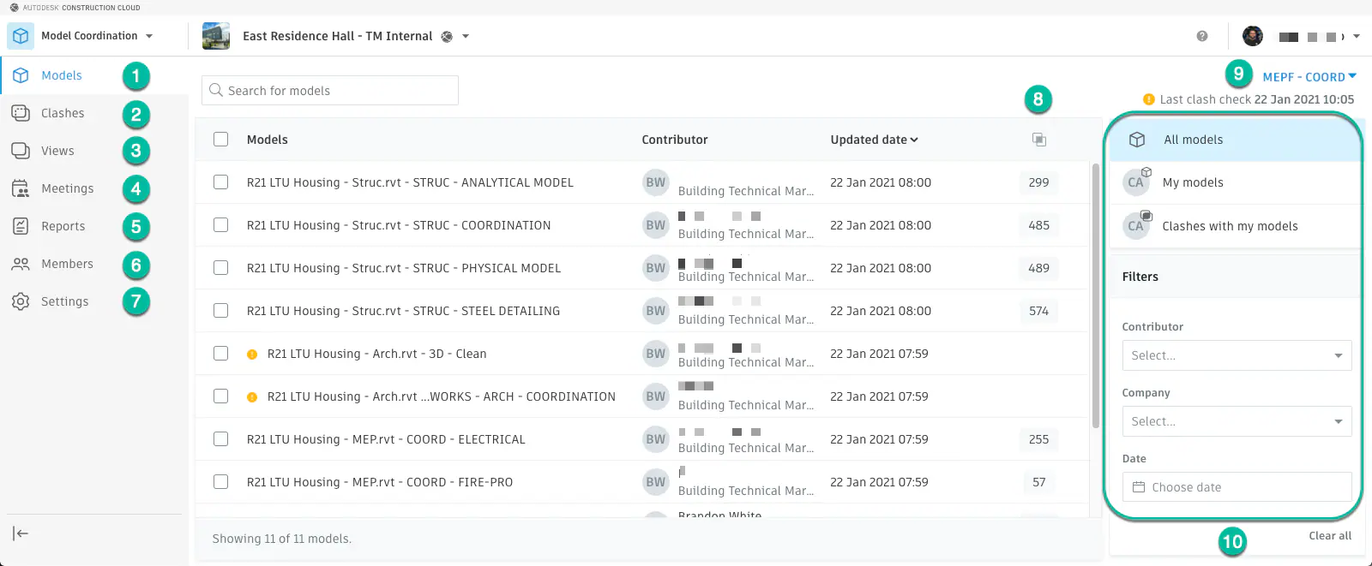Select the All models filter
The width and height of the screenshot is (1372, 566).
click(1235, 140)
